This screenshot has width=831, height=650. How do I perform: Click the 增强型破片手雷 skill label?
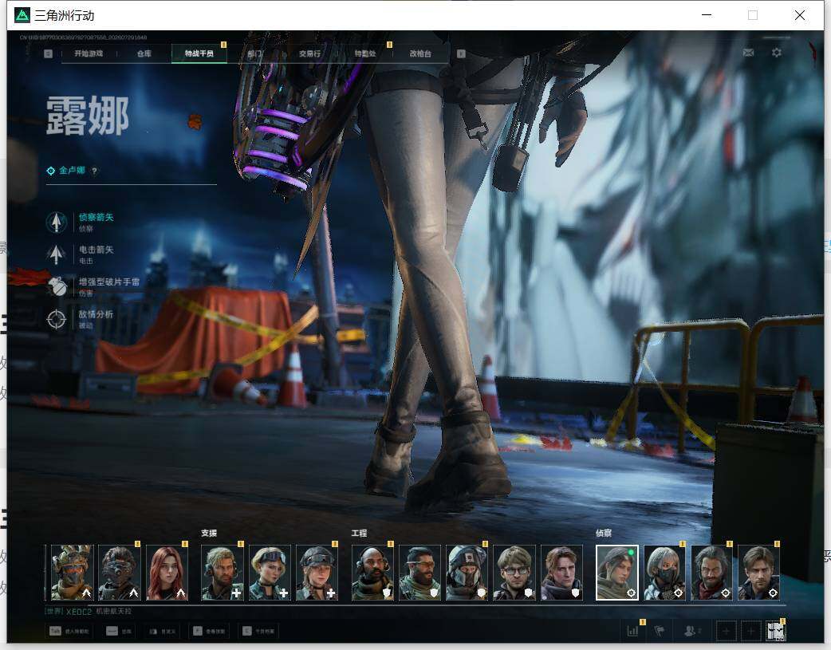pyautogui.click(x=109, y=282)
